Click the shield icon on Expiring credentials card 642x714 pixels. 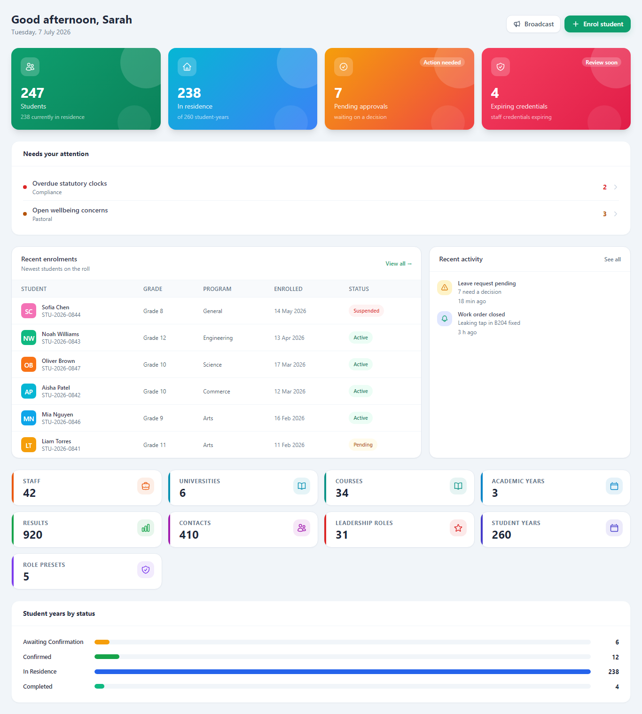coord(501,67)
